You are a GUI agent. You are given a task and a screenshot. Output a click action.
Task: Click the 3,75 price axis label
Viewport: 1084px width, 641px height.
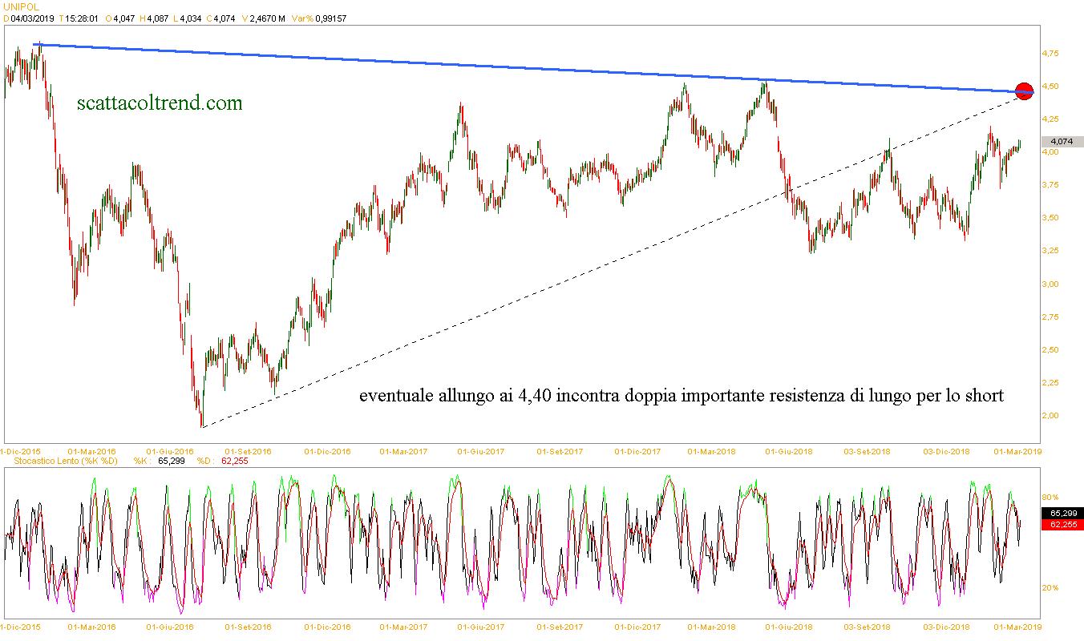pos(1050,185)
